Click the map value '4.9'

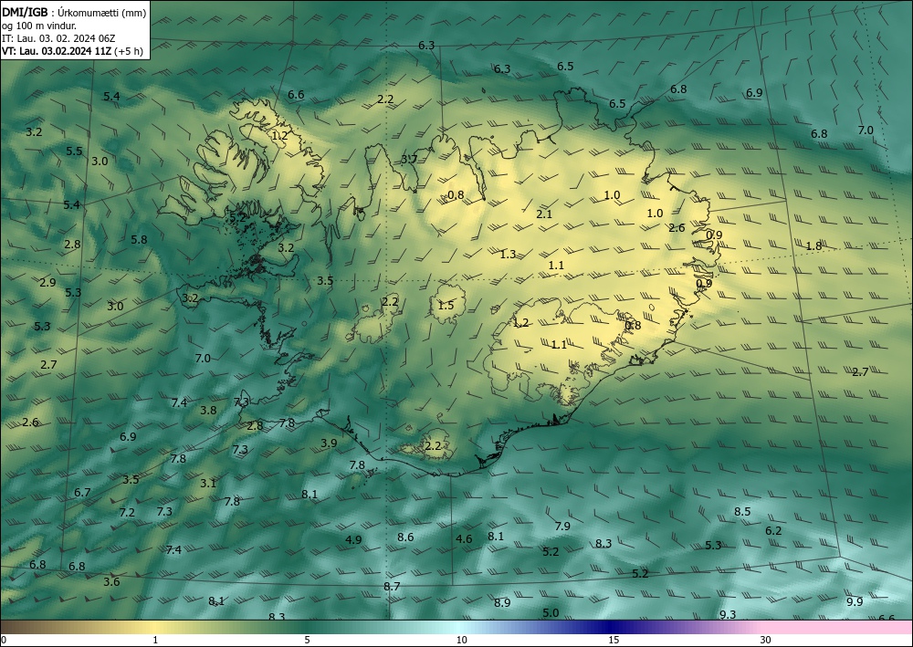[x=353, y=540]
